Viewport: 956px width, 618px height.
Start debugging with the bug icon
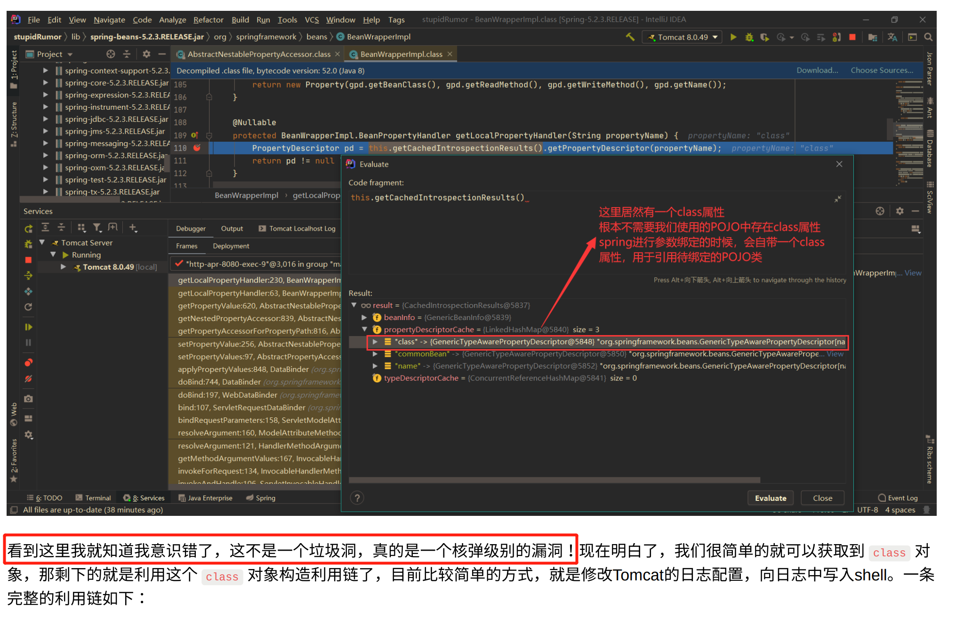pyautogui.click(x=749, y=37)
